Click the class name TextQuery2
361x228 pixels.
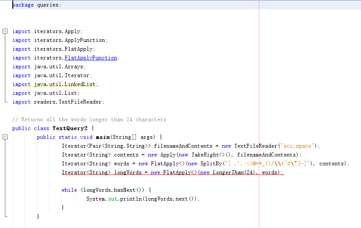[x=70, y=128]
